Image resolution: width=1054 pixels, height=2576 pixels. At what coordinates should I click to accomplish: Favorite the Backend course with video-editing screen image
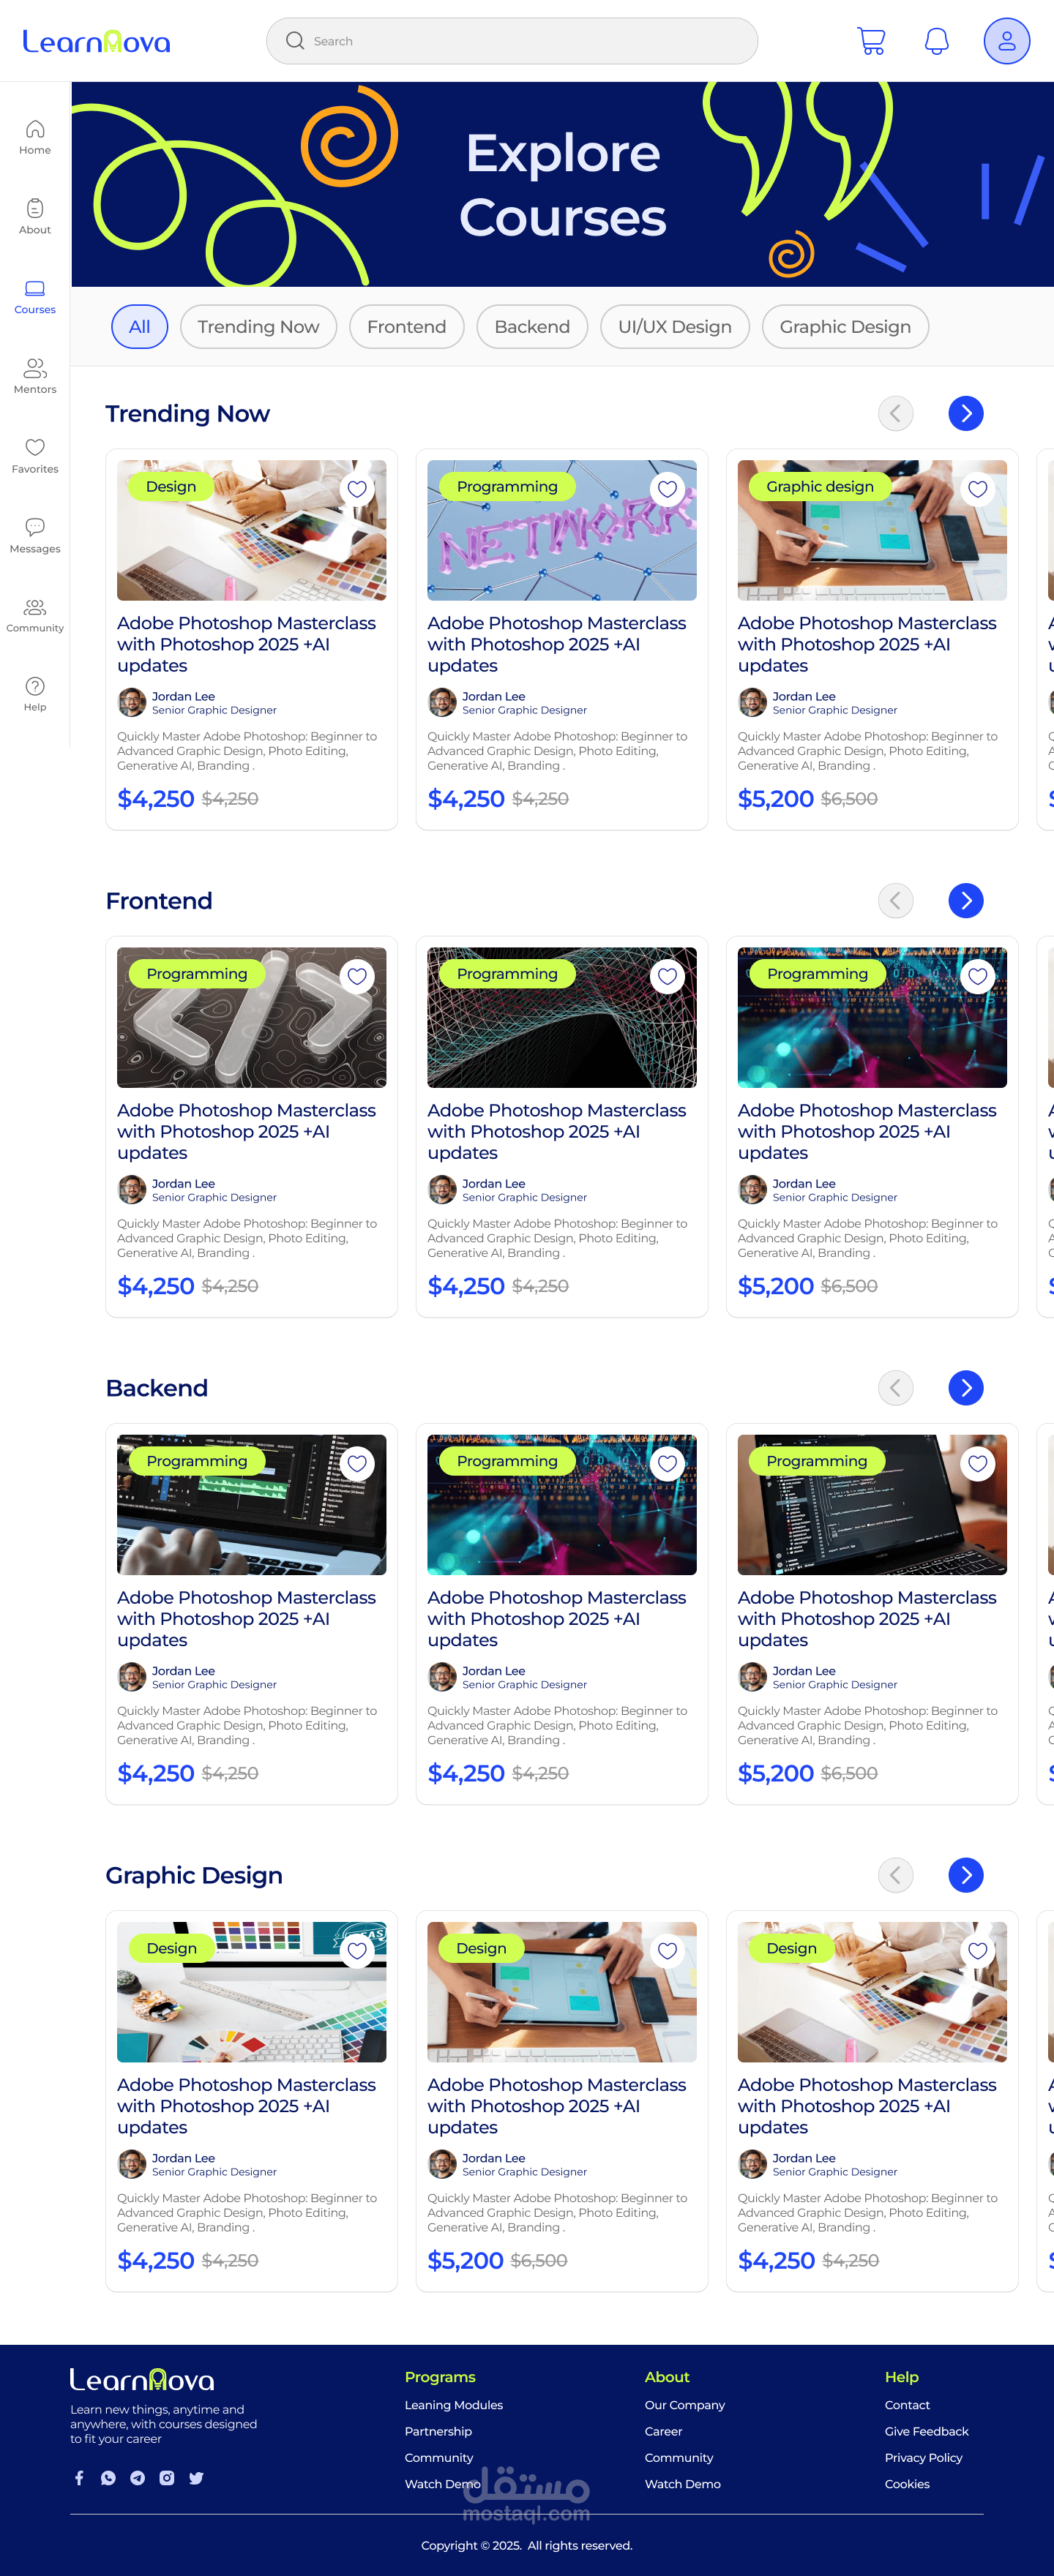[357, 1463]
